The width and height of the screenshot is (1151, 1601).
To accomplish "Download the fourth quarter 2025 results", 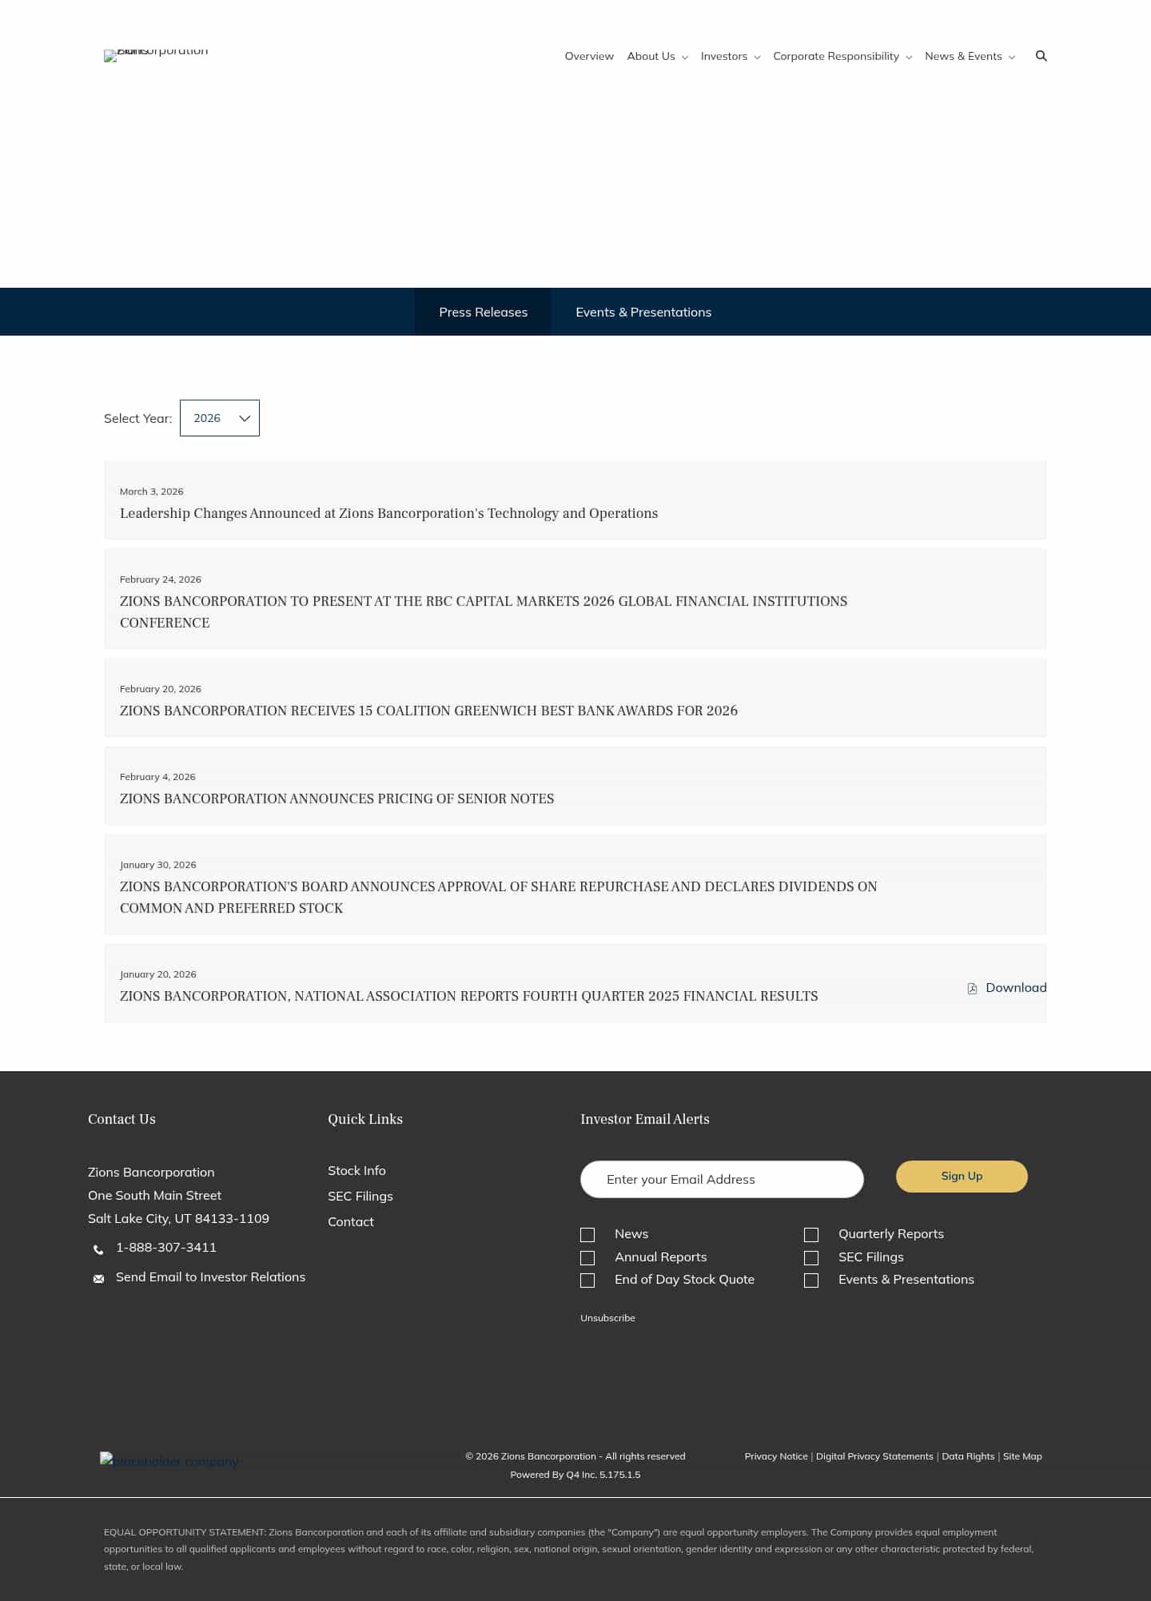I will [1007, 988].
